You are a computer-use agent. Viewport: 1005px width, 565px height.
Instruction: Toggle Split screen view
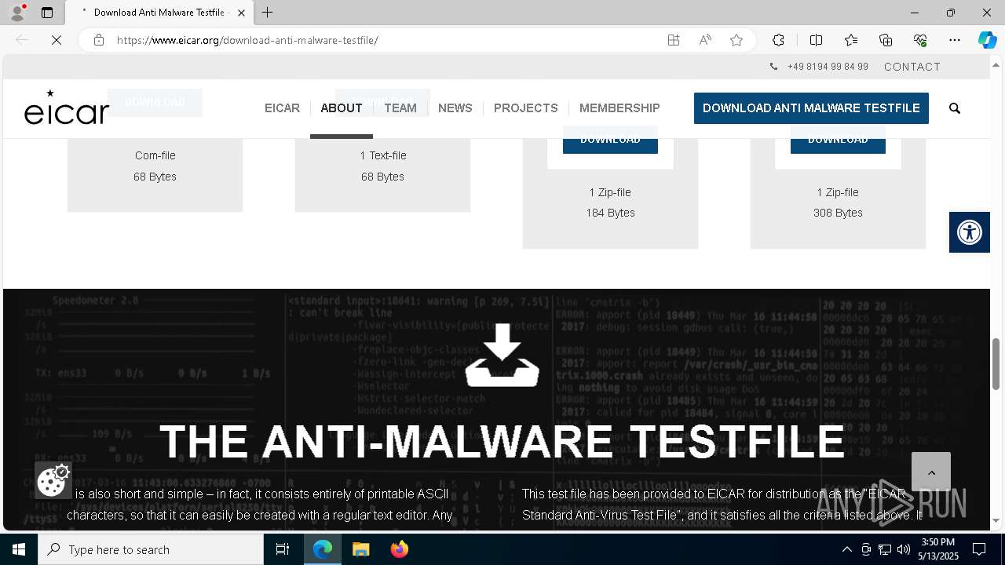point(816,40)
